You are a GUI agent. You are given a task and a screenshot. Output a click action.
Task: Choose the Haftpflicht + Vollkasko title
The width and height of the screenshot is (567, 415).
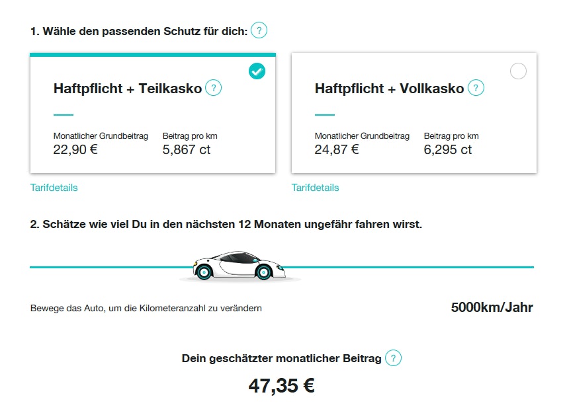coord(389,89)
